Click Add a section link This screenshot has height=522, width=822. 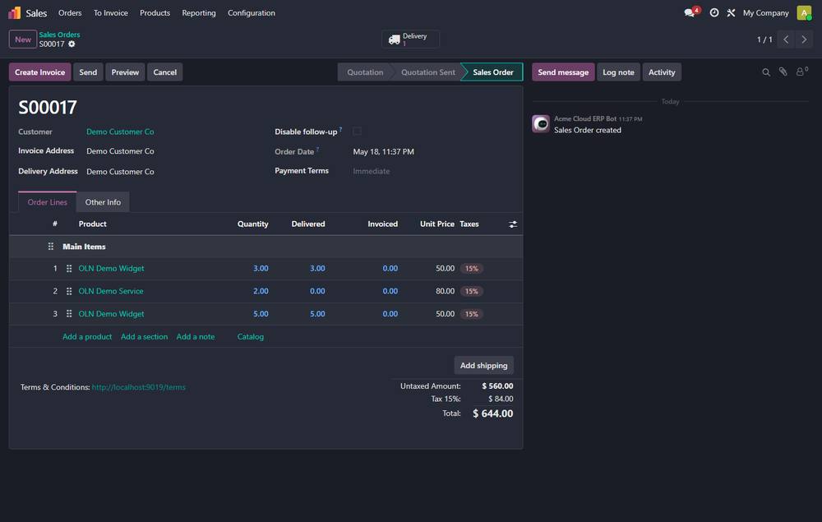pos(144,336)
